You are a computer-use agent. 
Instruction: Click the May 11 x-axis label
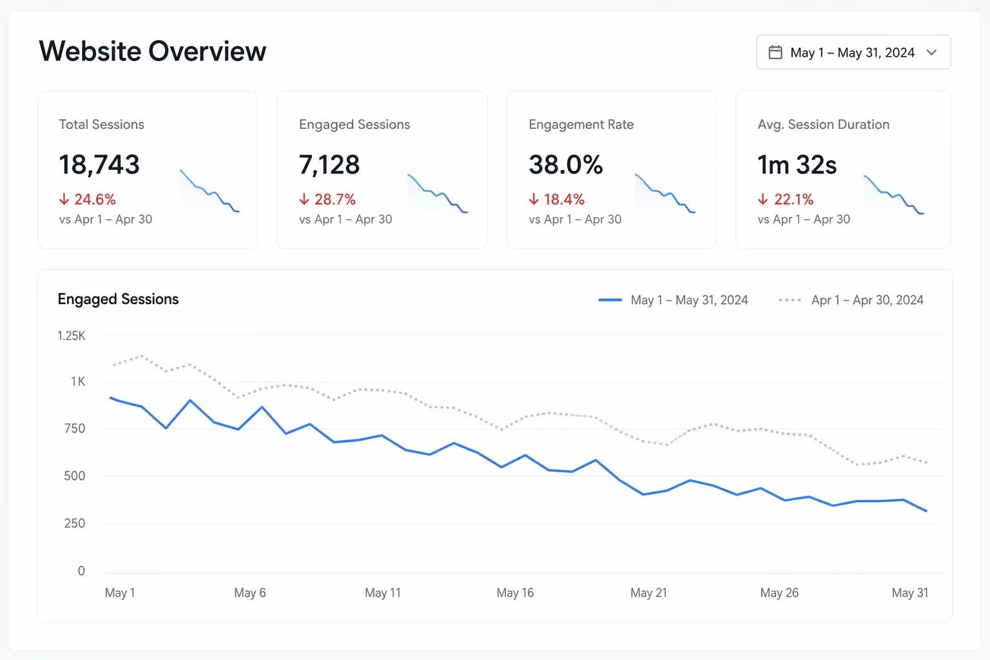click(383, 593)
